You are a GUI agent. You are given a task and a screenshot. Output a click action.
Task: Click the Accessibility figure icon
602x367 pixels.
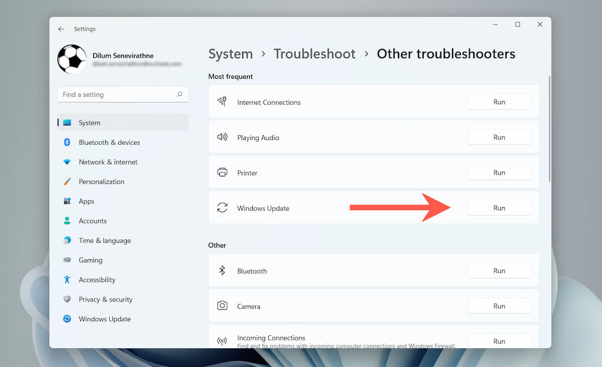coord(67,279)
